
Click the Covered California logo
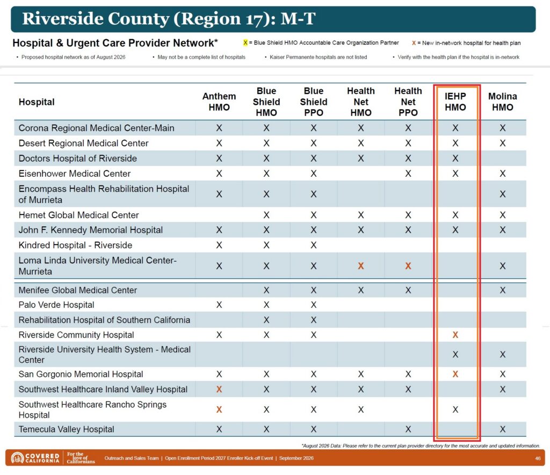[35, 458]
